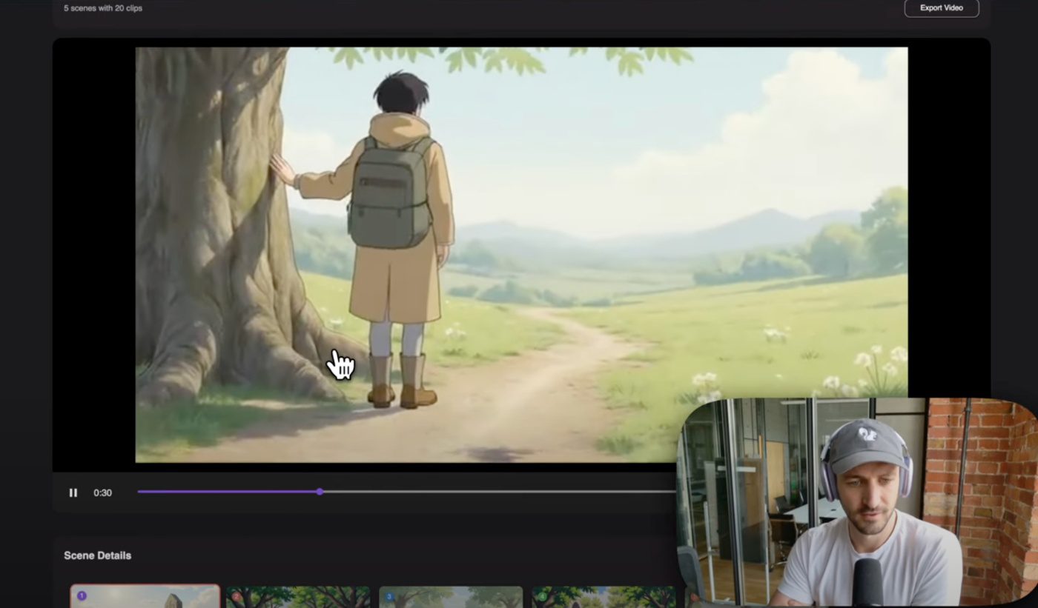Click the 0:30 elapsed time label
This screenshot has width=1038, height=608.
pyautogui.click(x=102, y=492)
